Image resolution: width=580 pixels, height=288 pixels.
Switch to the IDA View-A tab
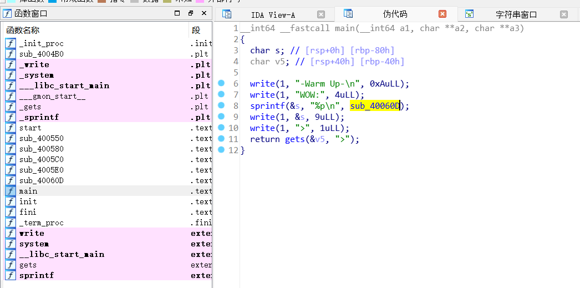tap(273, 15)
